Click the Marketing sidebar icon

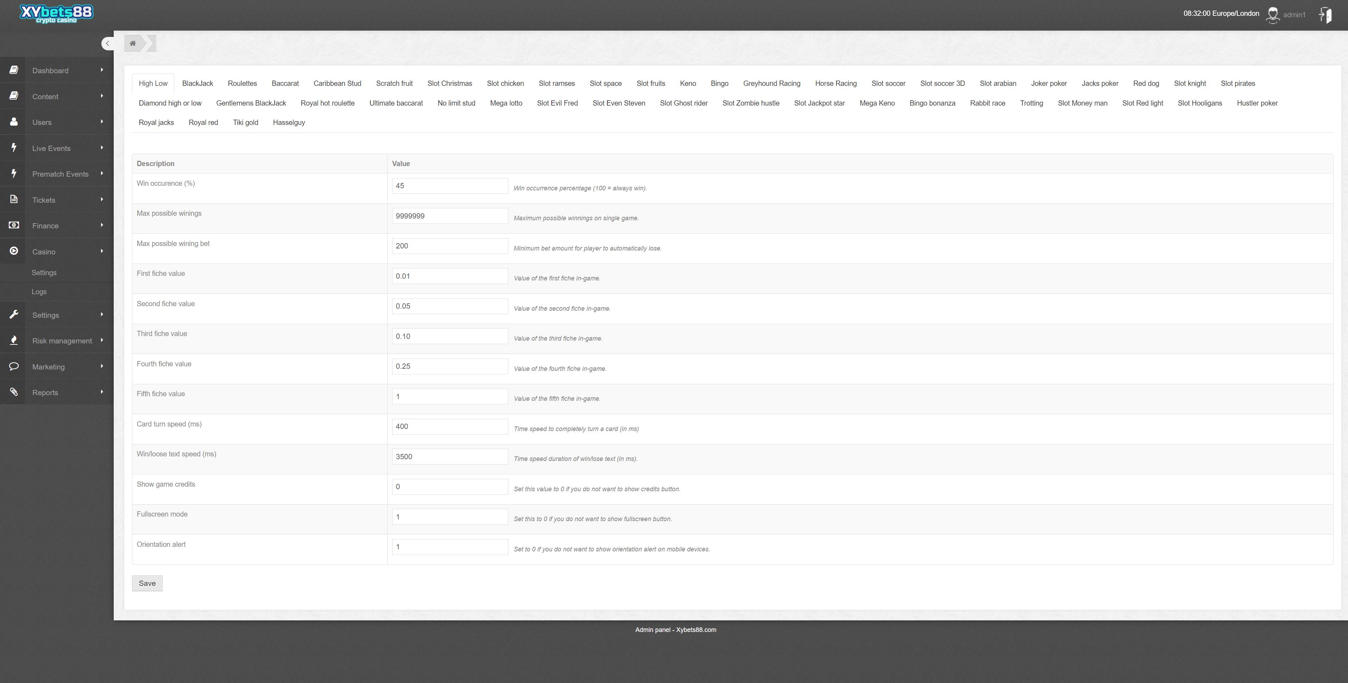click(13, 366)
